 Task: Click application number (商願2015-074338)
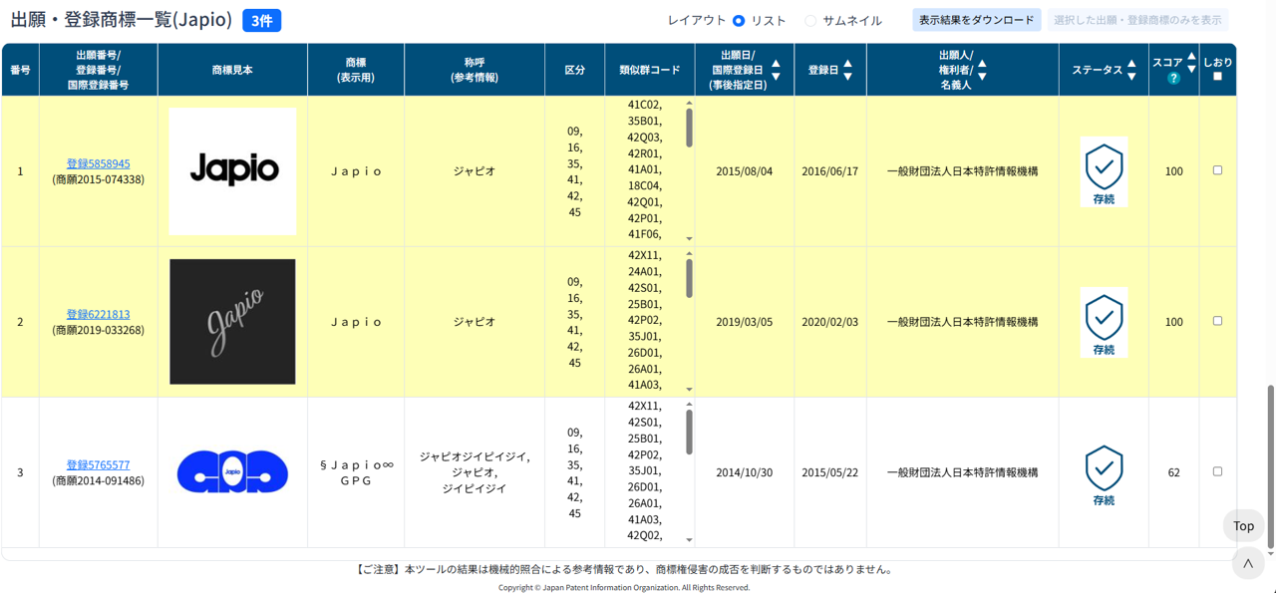point(98,179)
